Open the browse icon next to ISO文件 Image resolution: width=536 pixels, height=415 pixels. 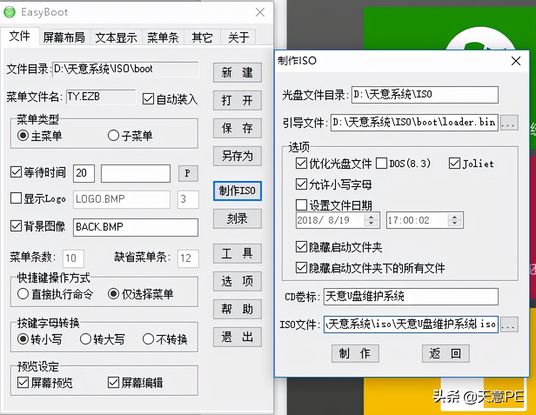pos(509,325)
